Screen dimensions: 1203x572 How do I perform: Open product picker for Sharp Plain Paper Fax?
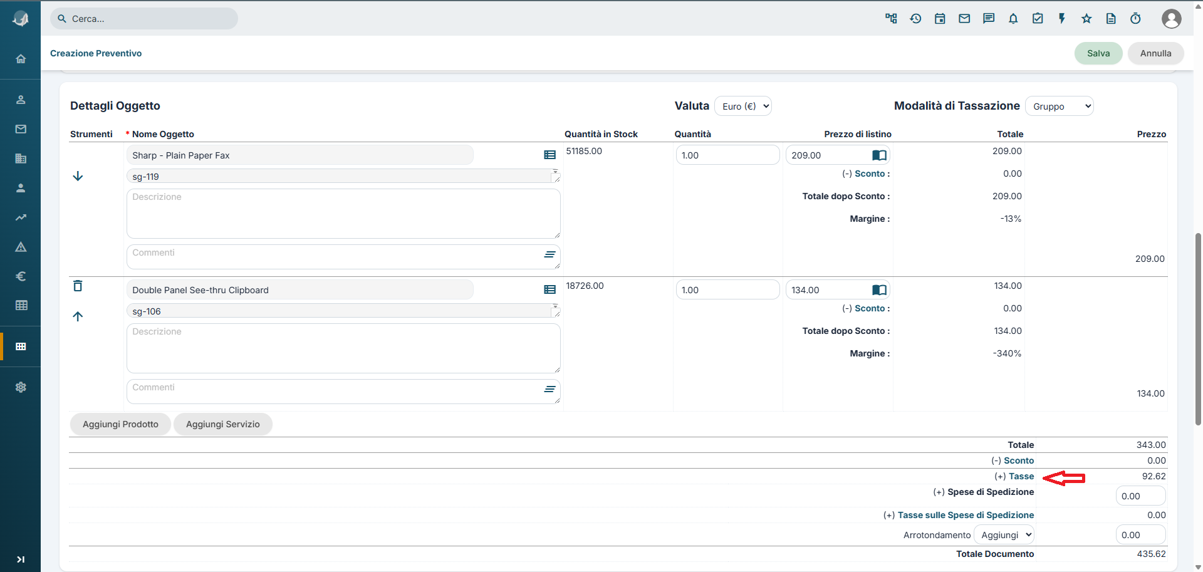[549, 155]
